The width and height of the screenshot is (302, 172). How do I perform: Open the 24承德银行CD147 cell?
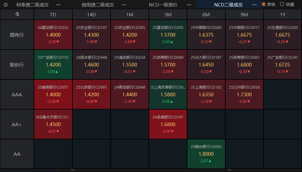click(x=168, y=124)
